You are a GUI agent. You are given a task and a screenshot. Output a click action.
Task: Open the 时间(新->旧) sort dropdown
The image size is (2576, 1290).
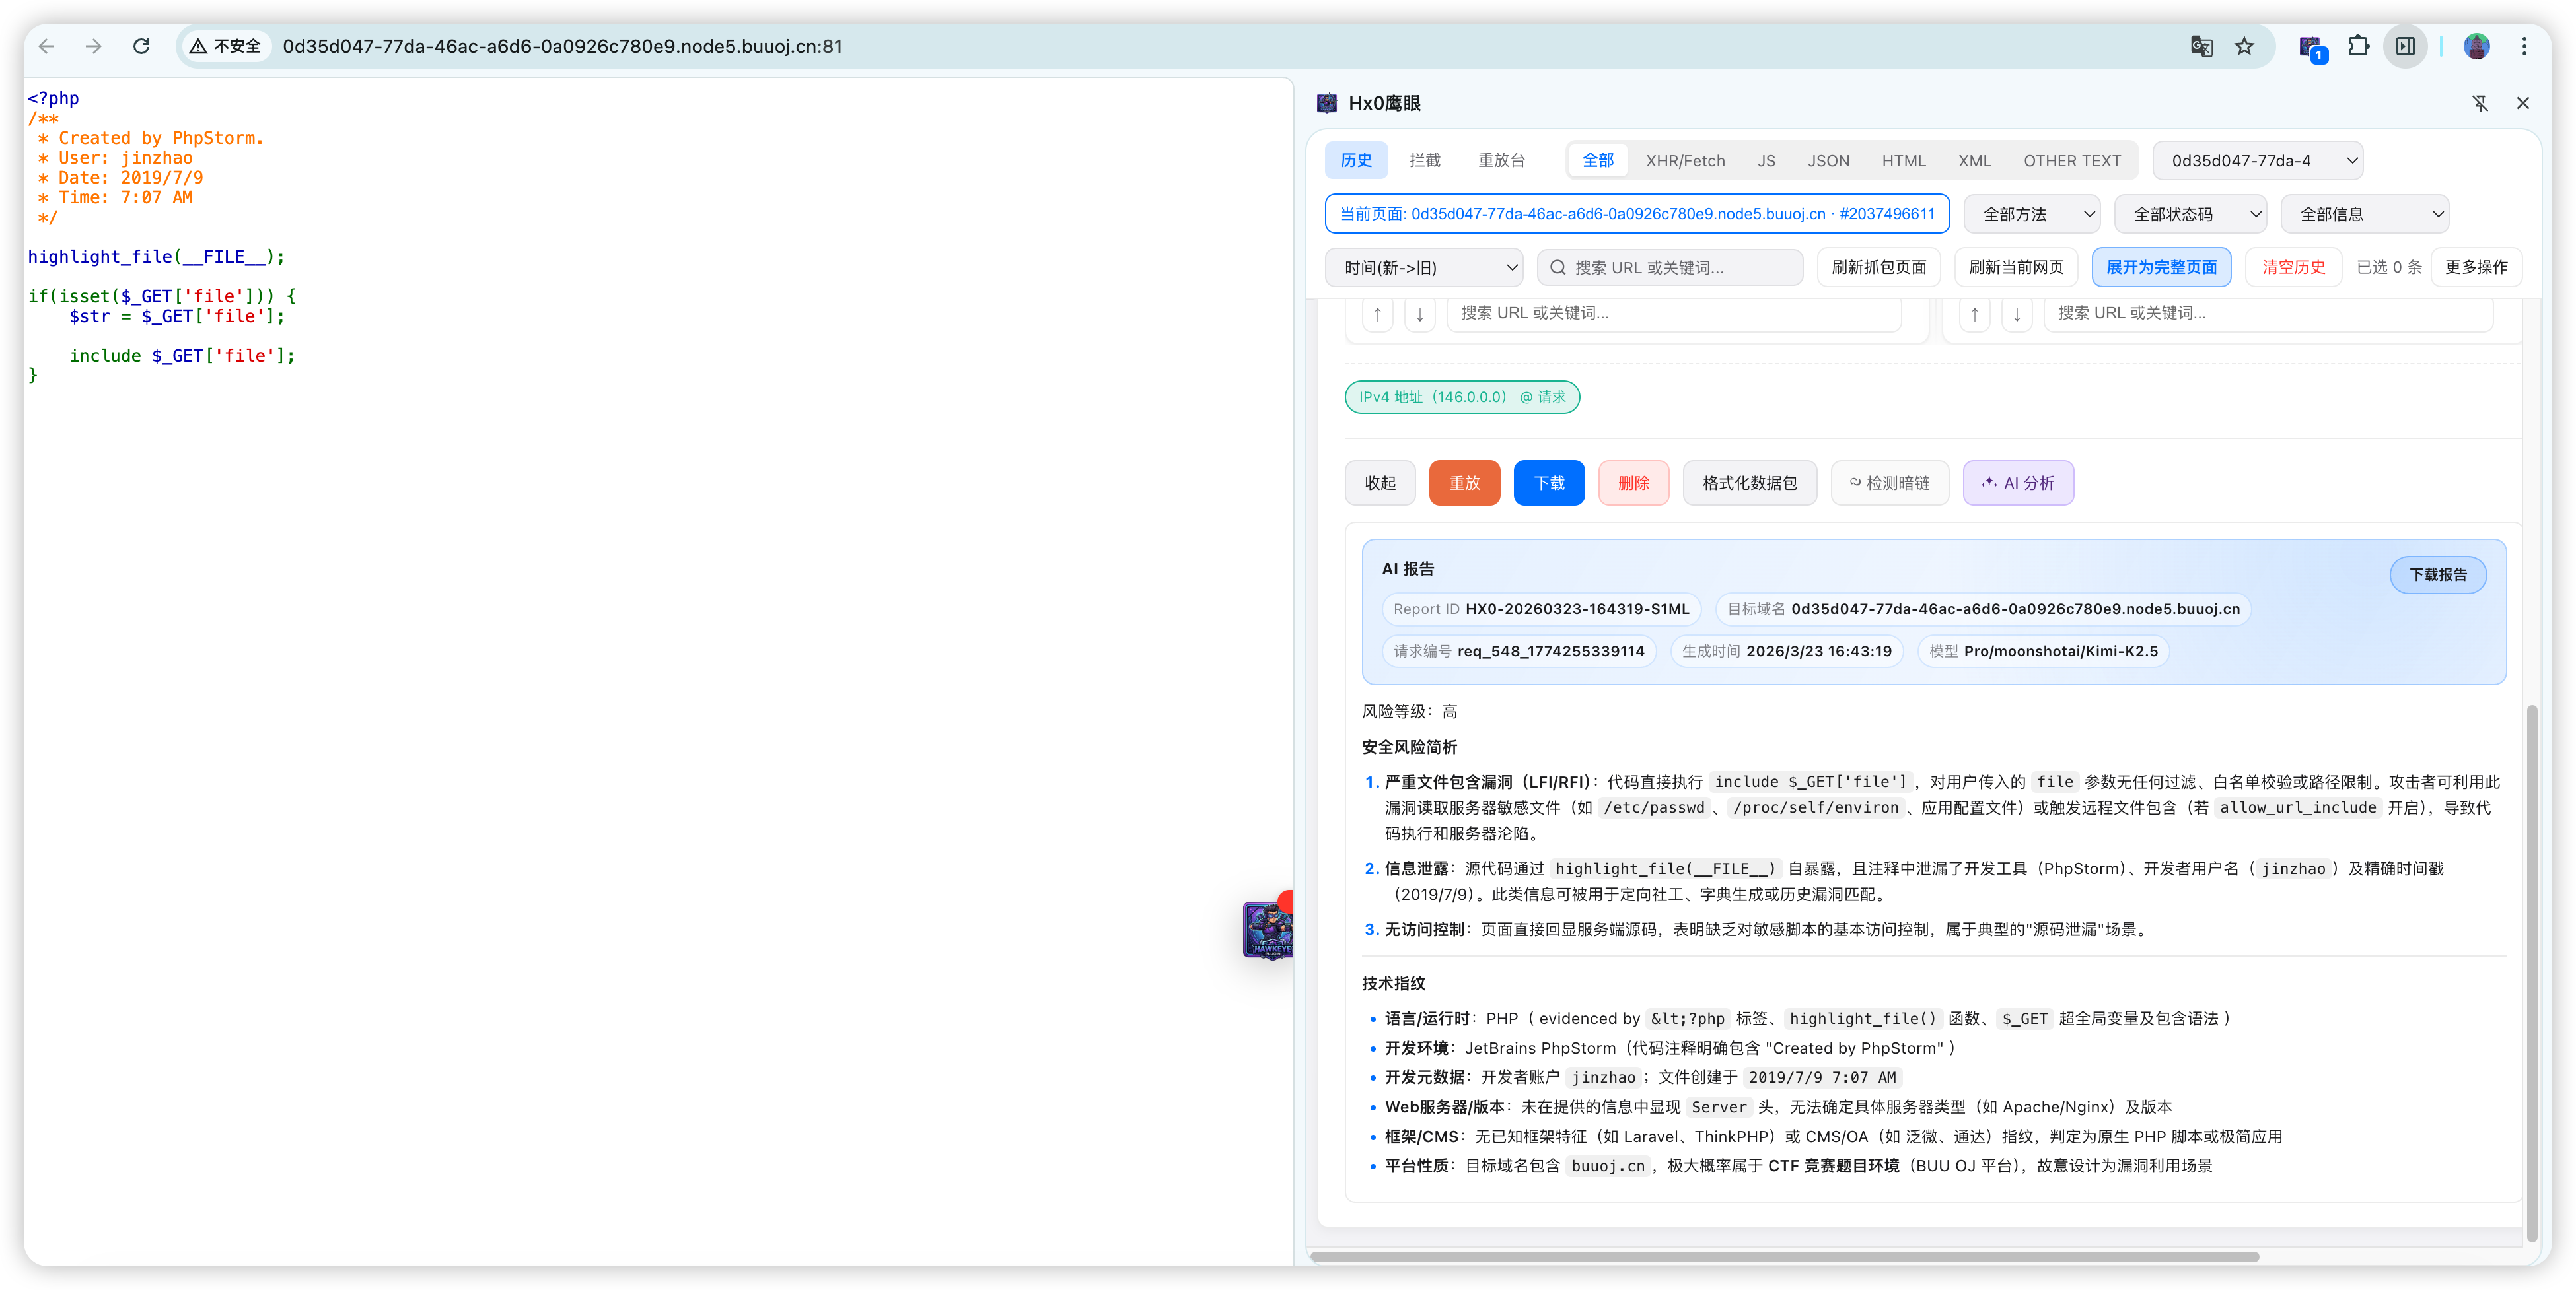point(1424,268)
